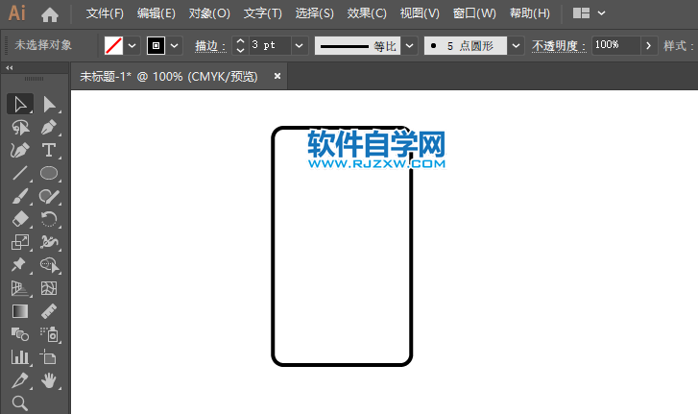This screenshot has width=698, height=414.
Task: Expand the stroke color dropdown arrow
Action: pos(175,45)
